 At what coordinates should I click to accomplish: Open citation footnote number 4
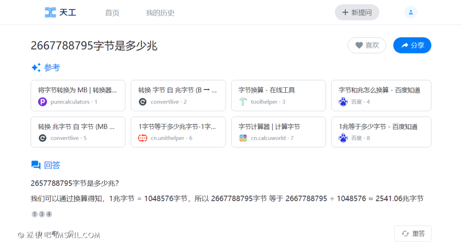tap(49, 214)
